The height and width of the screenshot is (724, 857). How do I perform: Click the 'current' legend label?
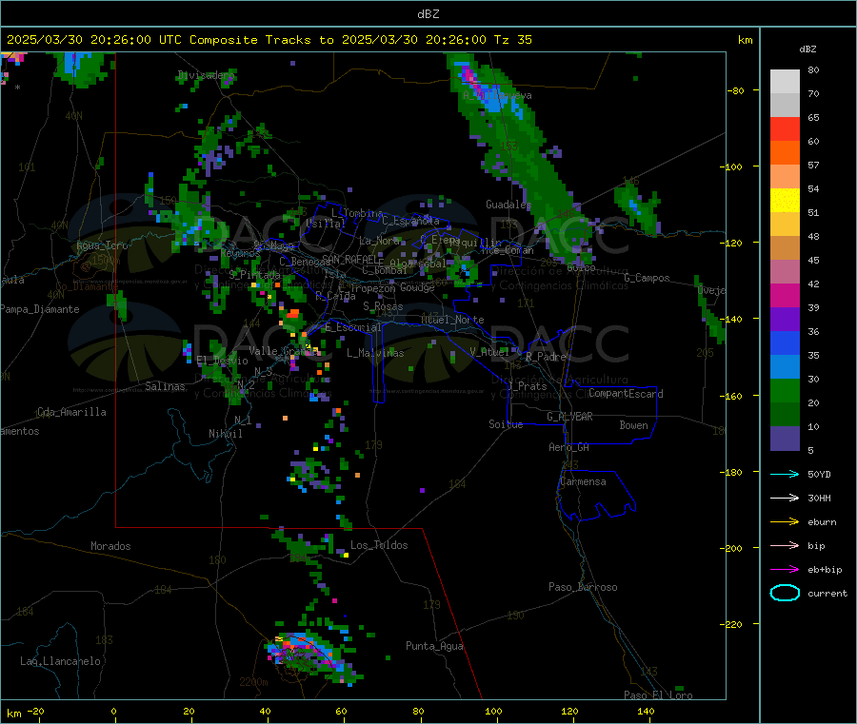tap(827, 594)
